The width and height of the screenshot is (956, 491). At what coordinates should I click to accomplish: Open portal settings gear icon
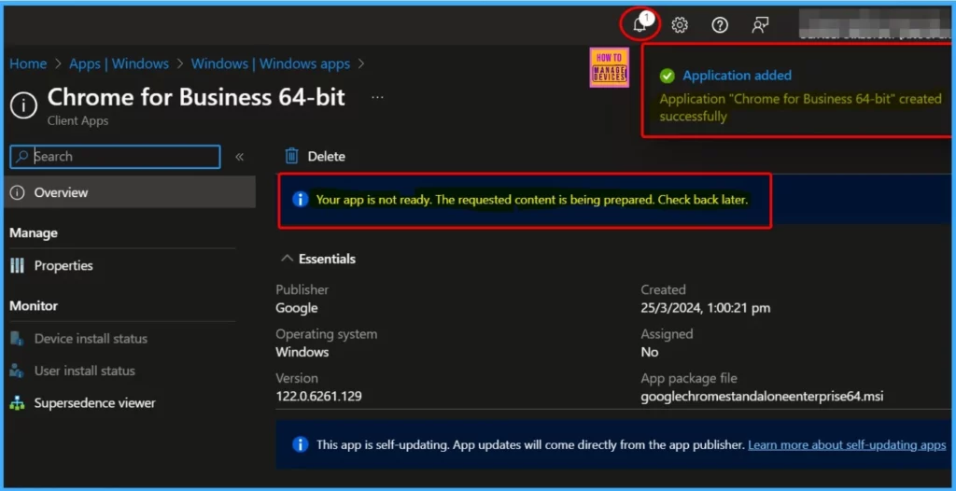click(x=680, y=25)
